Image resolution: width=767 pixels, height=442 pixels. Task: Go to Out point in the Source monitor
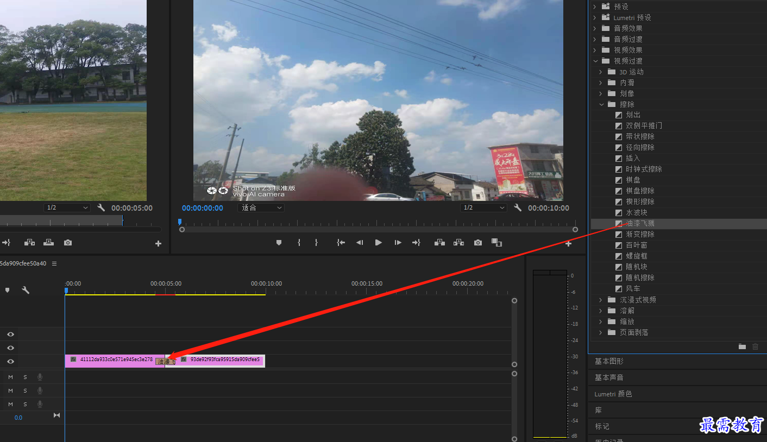coord(6,243)
